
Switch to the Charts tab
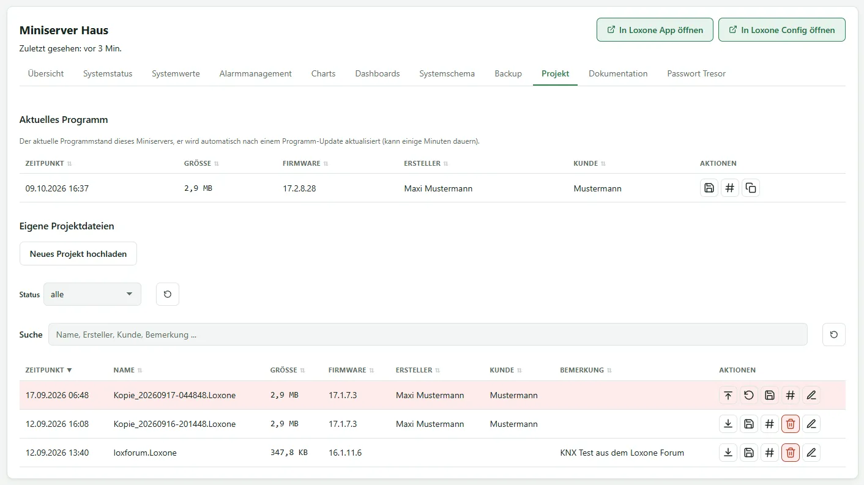[323, 73]
